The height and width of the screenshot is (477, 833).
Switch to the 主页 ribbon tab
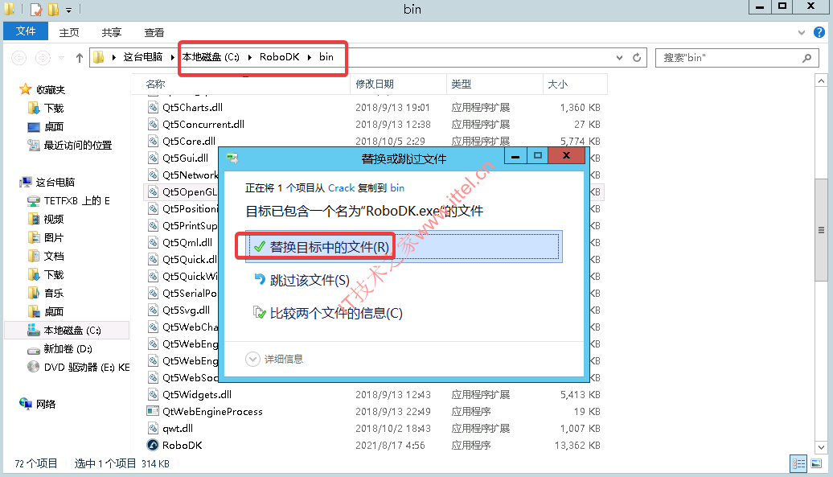[x=69, y=32]
